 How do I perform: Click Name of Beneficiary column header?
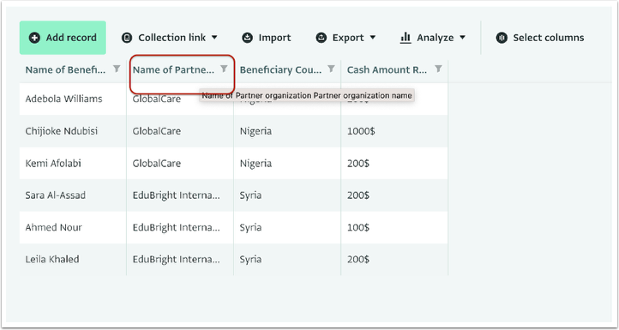pos(65,70)
